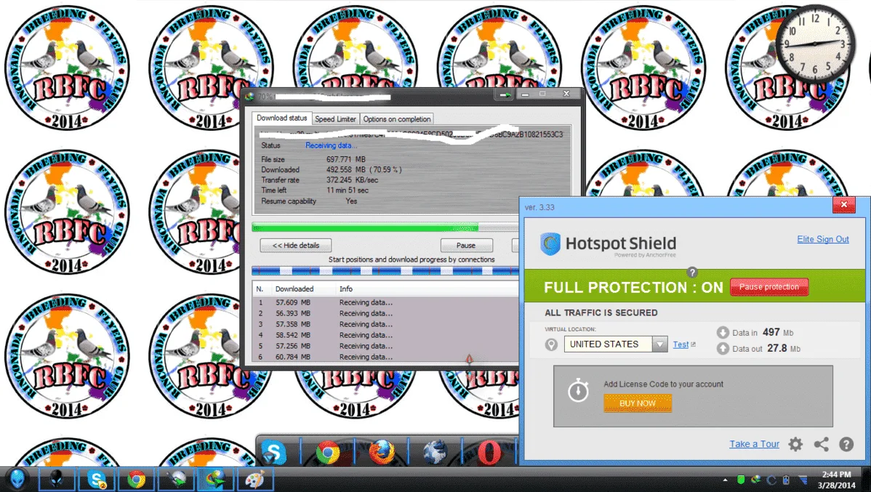Select connection row 6 with 60.784 MB
The height and width of the screenshot is (492, 871).
pos(385,357)
